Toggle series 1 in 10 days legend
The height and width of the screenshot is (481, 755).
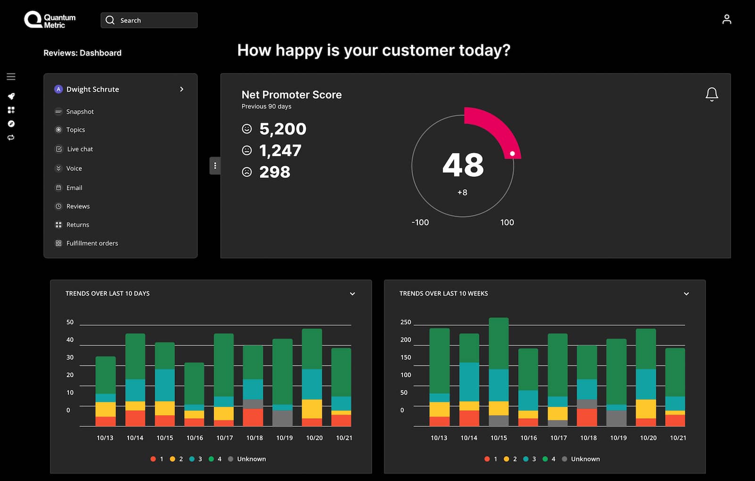coord(157,459)
